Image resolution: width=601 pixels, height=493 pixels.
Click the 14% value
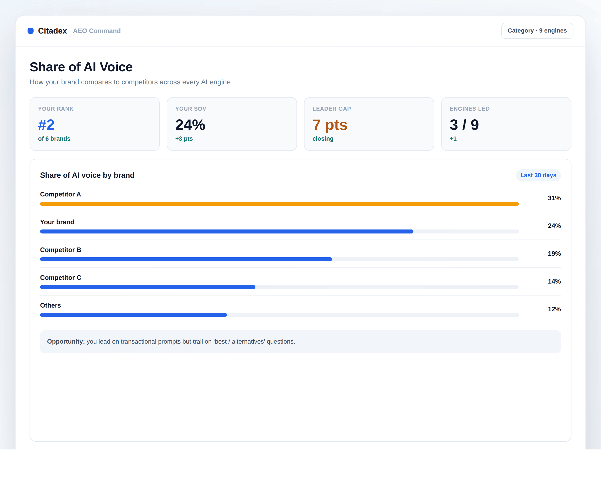pos(554,282)
